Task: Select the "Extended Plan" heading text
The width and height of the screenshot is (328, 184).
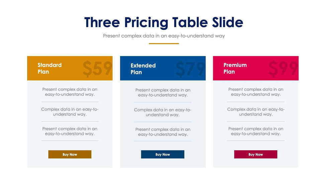Action: coord(143,69)
